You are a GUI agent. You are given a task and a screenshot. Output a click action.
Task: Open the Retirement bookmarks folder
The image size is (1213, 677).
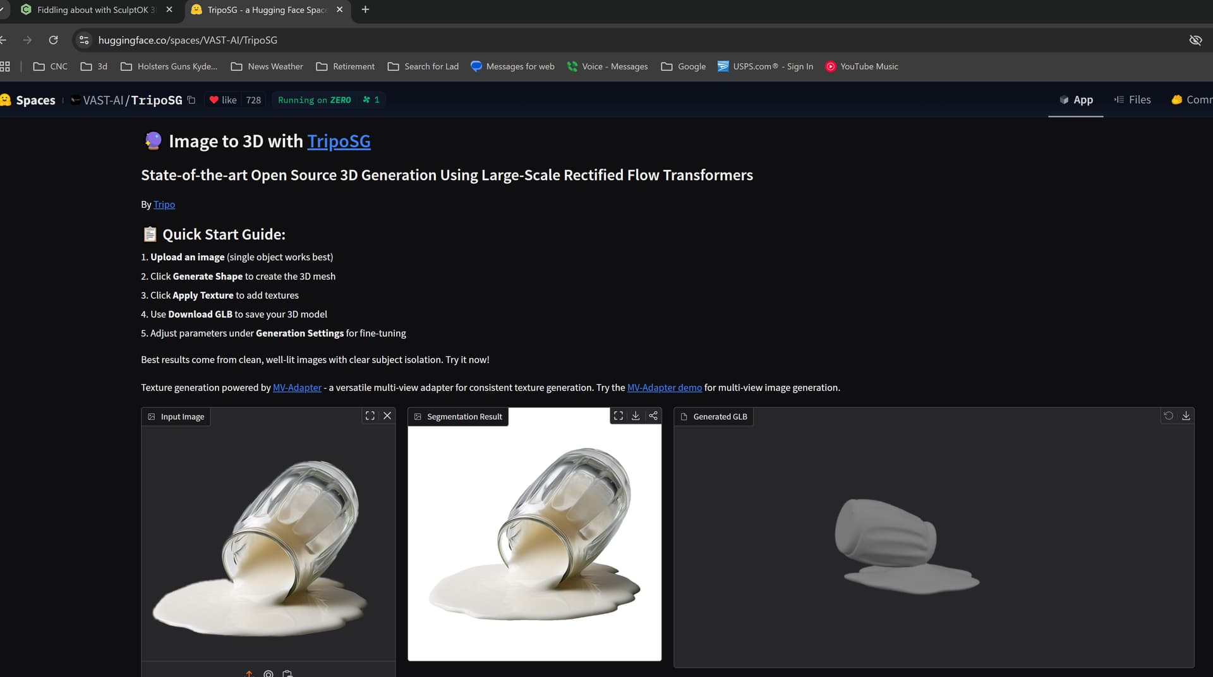tap(346, 66)
